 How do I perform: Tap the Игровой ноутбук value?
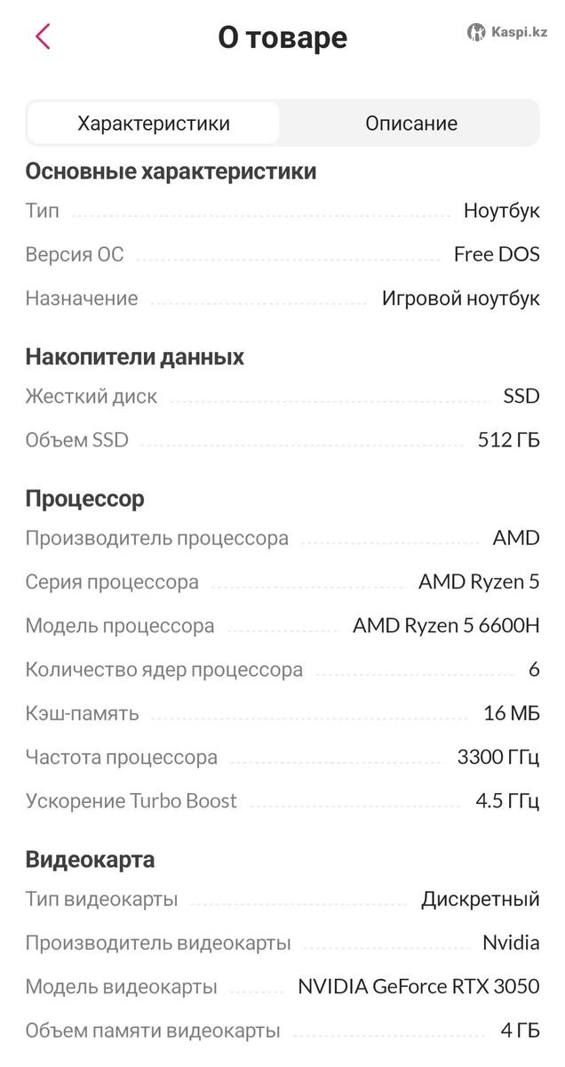(x=460, y=299)
